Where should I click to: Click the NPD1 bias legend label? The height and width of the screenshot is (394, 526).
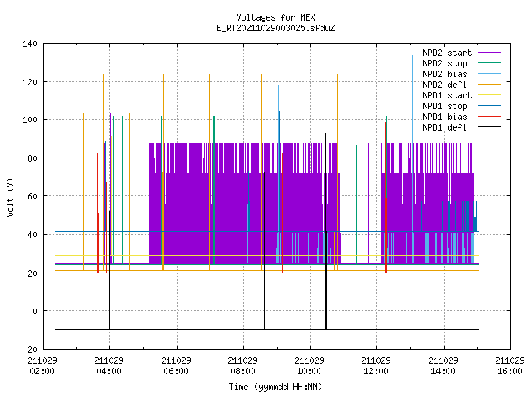(x=445, y=117)
